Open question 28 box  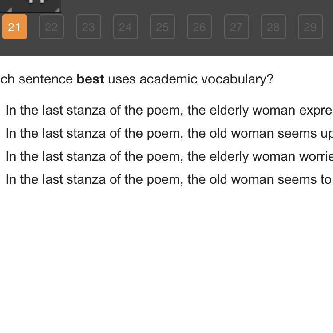[x=273, y=27]
